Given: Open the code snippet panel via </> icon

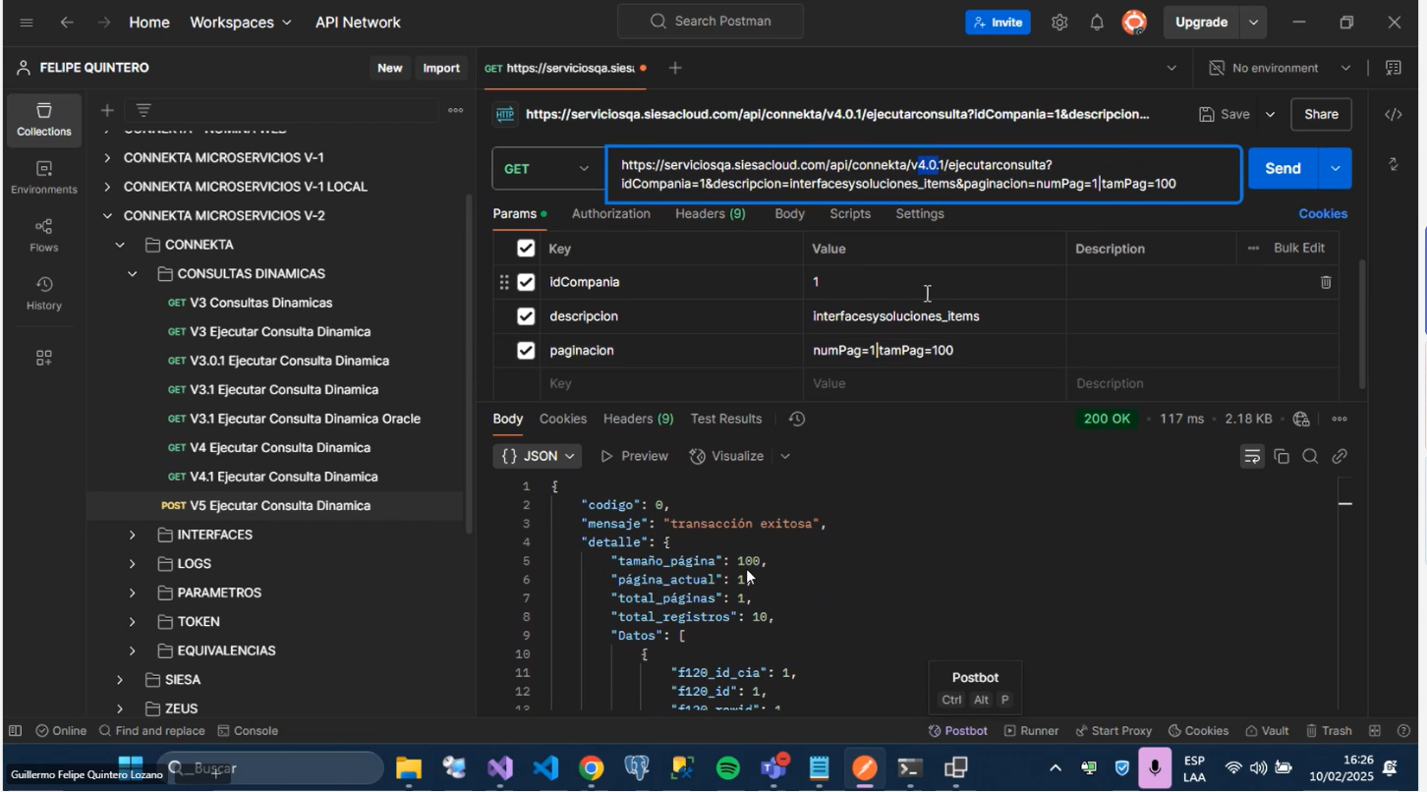Looking at the screenshot, I should (x=1393, y=113).
